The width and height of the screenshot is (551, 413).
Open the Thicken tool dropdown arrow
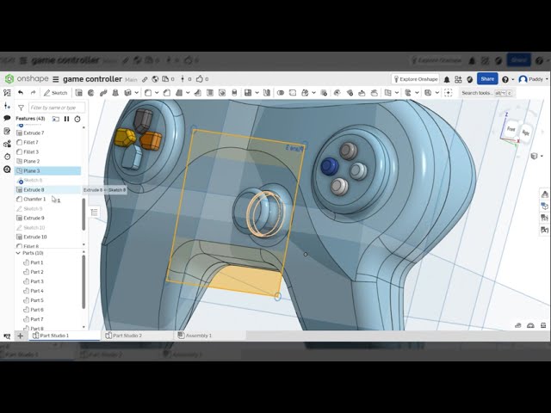136,93
